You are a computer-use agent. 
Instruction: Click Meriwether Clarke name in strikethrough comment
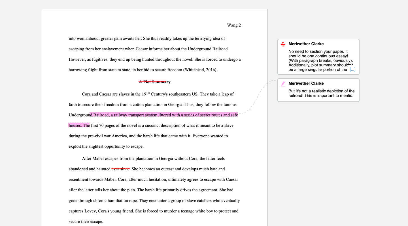point(306,44)
